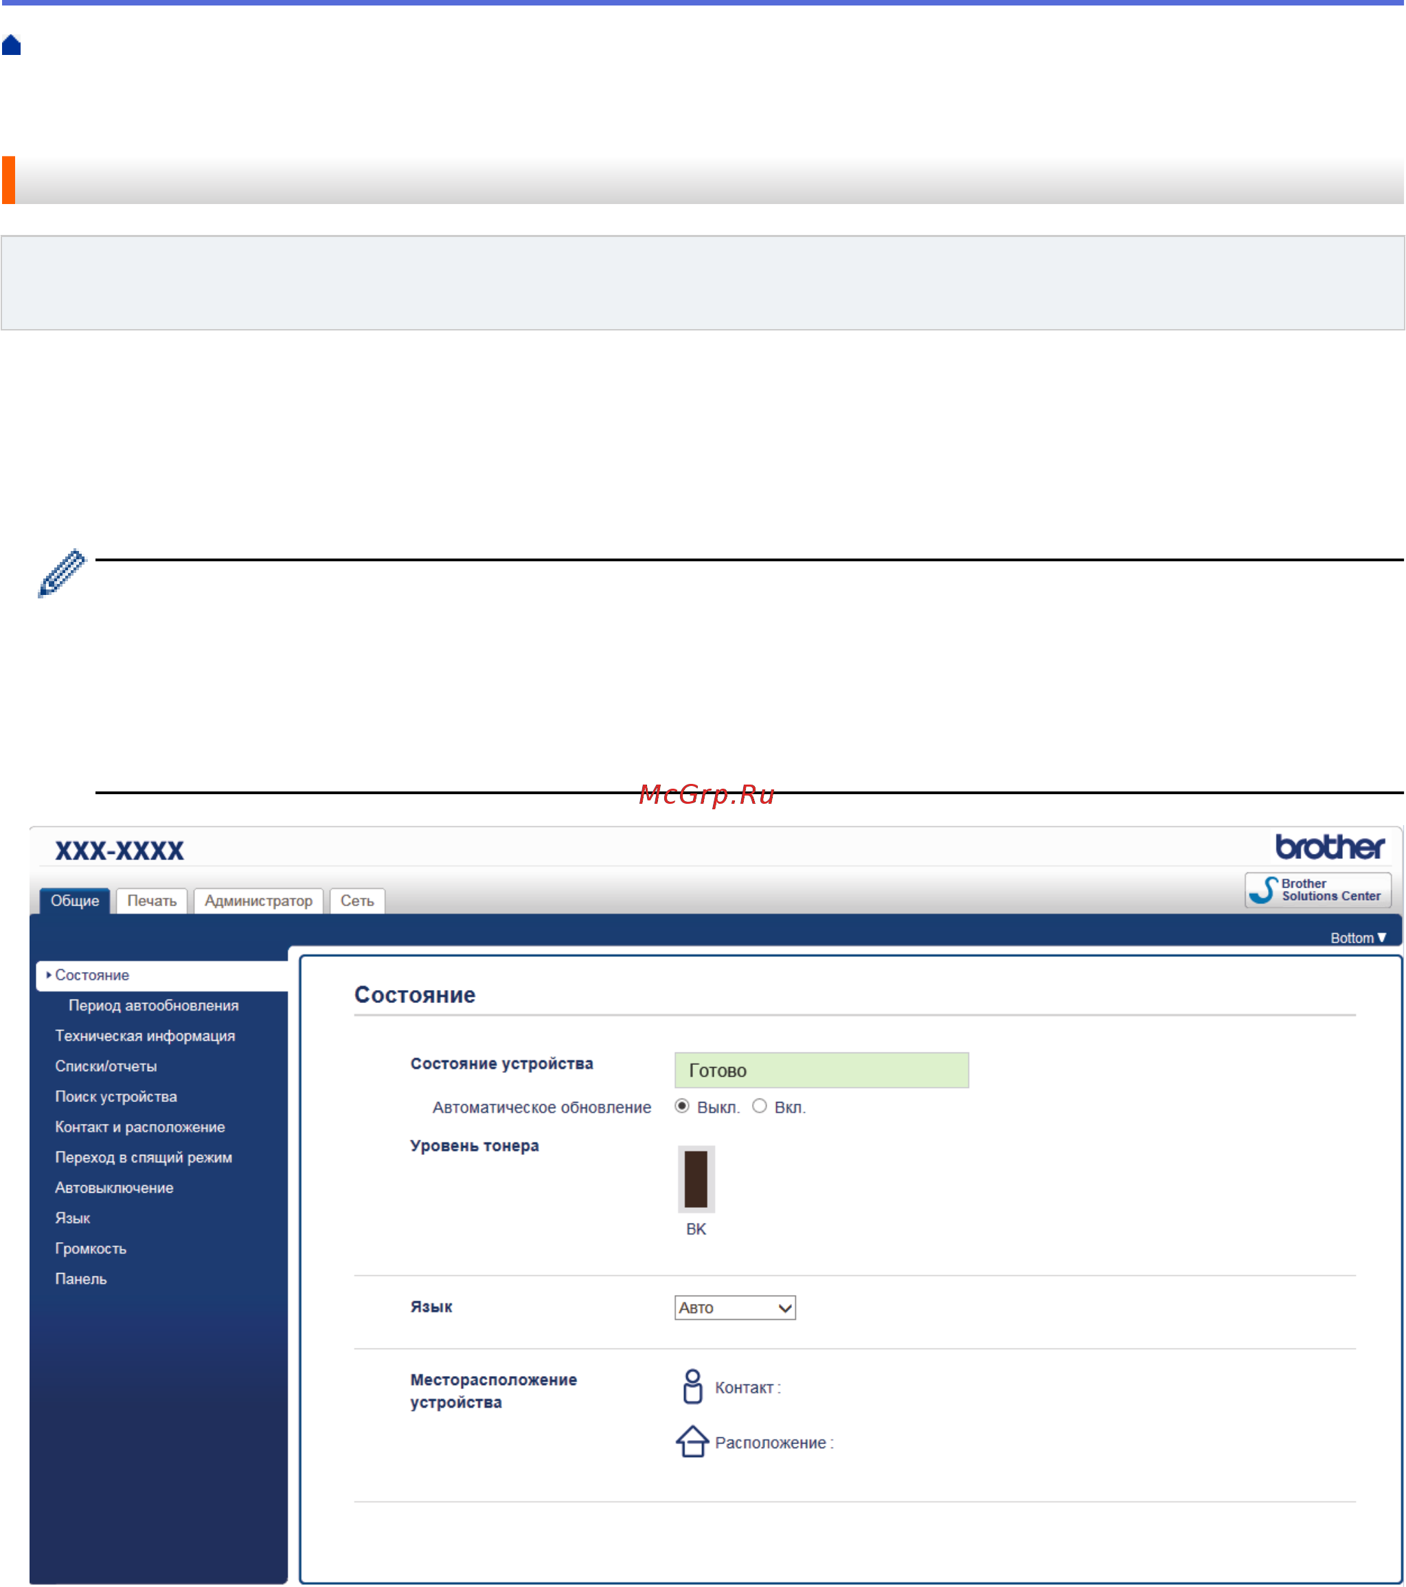The width and height of the screenshot is (1406, 1587).
Task: Click the Готово device status field
Action: click(x=821, y=1070)
